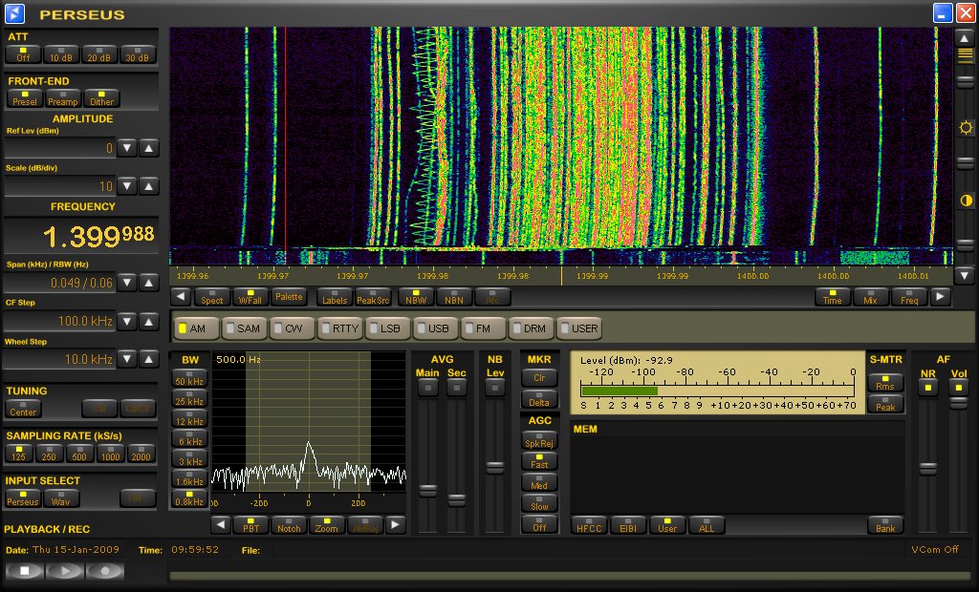Adjust the AF Vol slider
Viewport: 979px width, 592px height.
point(958,404)
